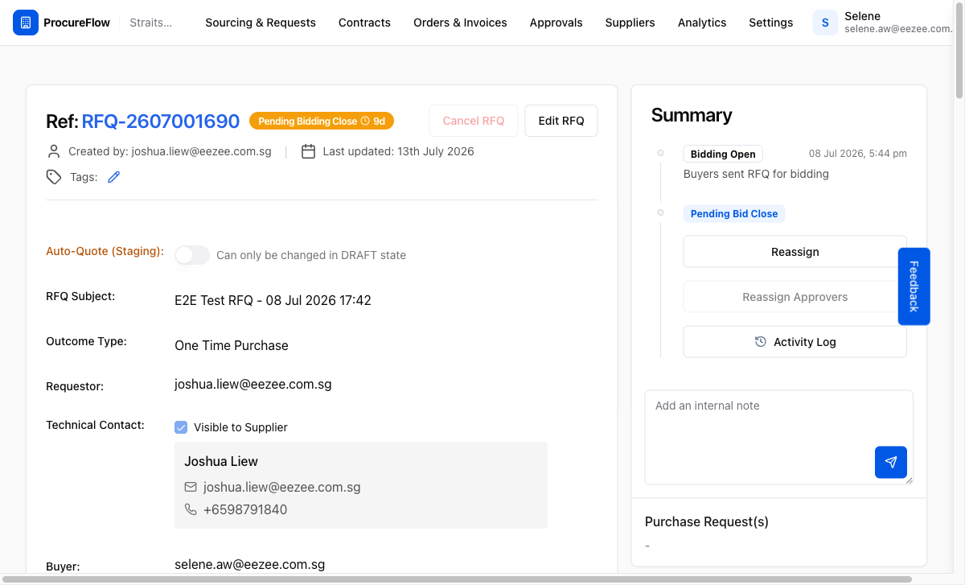Viewport: 965px width, 585px height.
Task: Click the RFQ subject E2E Test RFQ text
Action: pos(273,300)
